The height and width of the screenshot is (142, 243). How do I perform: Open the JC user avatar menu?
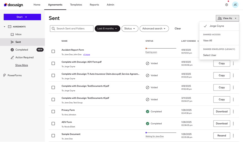click(235, 5)
